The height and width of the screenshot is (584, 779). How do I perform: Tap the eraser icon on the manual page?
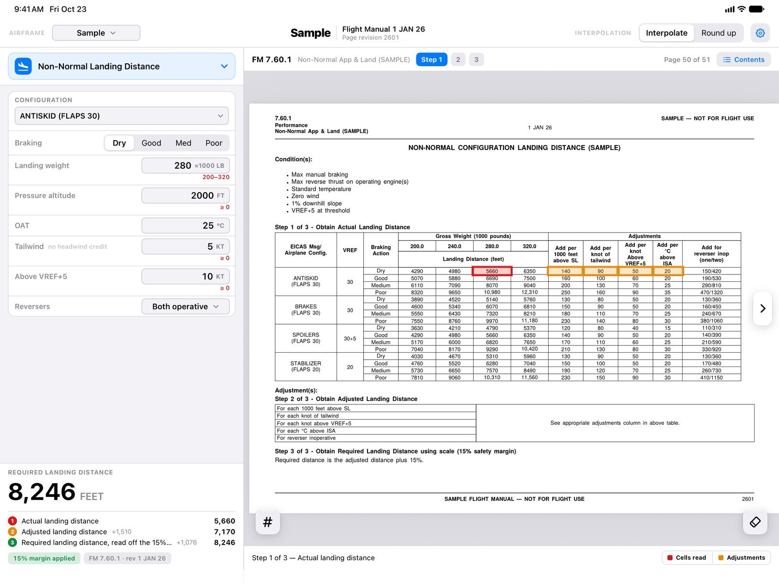[x=755, y=522]
